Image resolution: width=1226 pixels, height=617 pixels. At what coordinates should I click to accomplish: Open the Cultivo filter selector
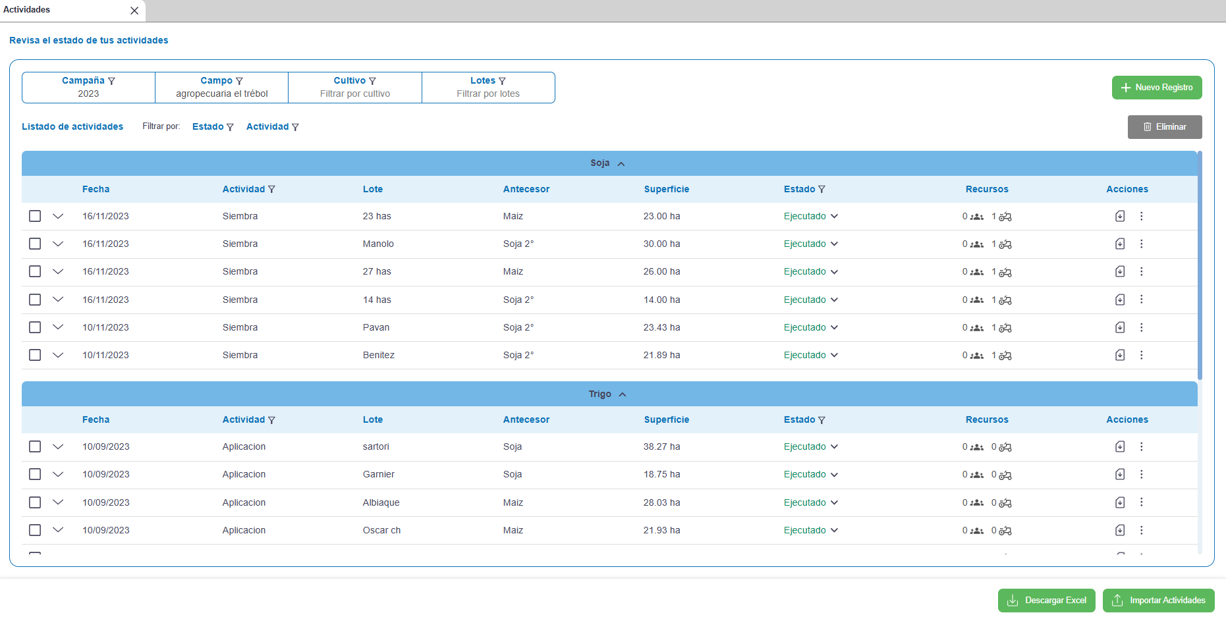[354, 88]
